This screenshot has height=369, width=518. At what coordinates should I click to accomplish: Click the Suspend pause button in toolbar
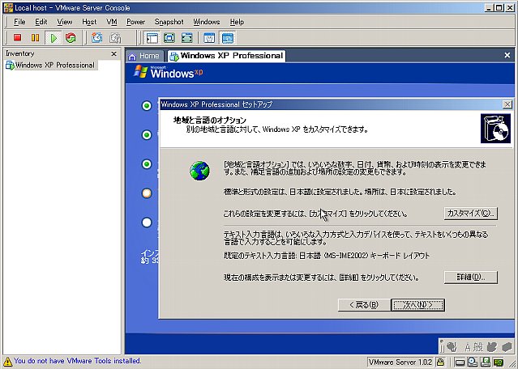35,37
